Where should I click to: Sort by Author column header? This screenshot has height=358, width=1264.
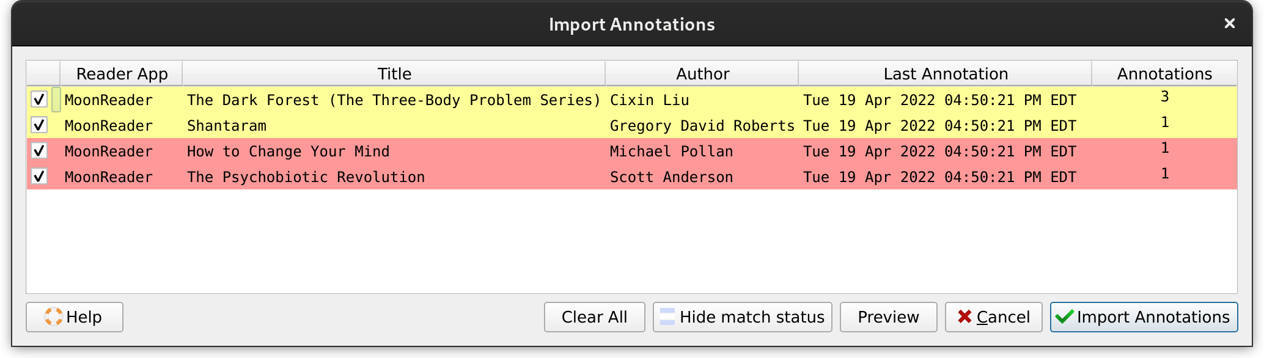[702, 74]
